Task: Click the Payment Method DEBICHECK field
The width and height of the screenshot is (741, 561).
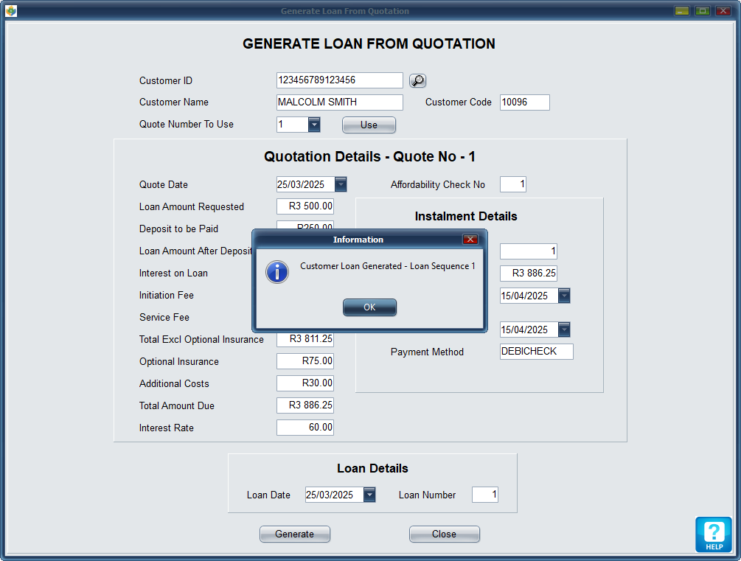Action: pyautogui.click(x=536, y=352)
